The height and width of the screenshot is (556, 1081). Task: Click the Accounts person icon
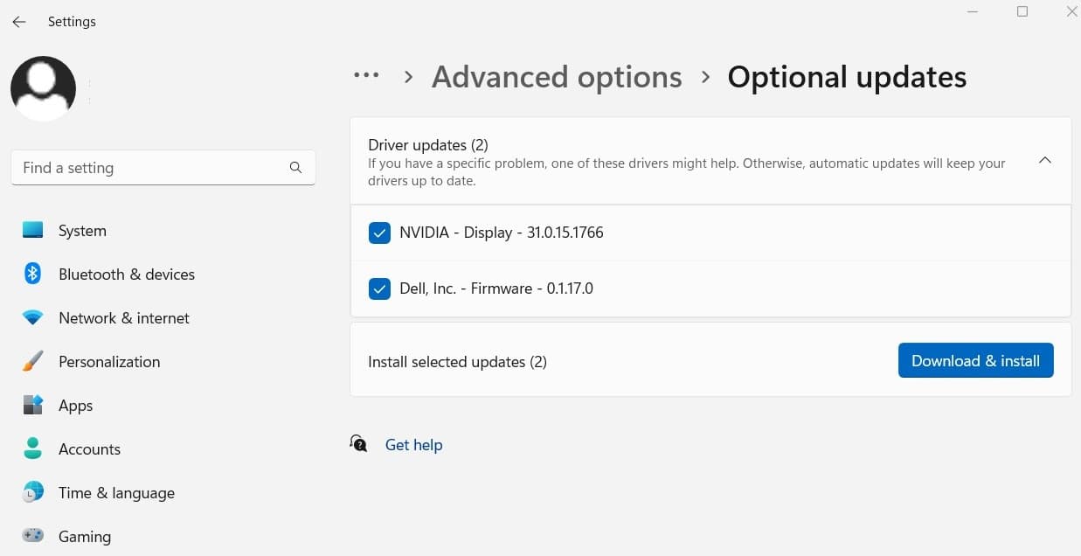click(32, 448)
